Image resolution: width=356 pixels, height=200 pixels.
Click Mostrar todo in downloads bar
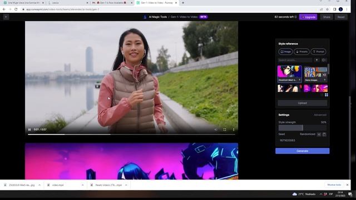tap(334, 185)
